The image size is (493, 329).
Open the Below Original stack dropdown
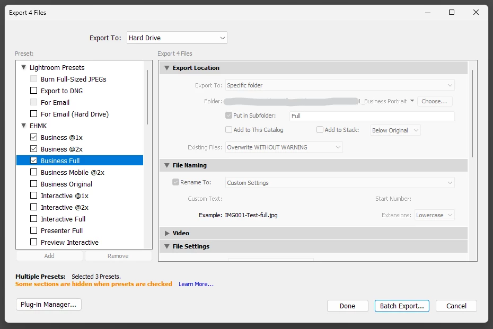click(x=395, y=130)
